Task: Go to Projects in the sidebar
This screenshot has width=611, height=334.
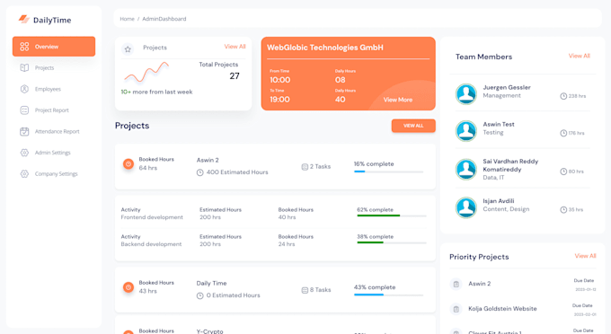Action: pyautogui.click(x=44, y=67)
